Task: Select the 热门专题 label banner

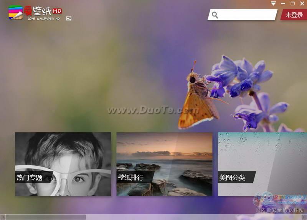Action: point(31,178)
